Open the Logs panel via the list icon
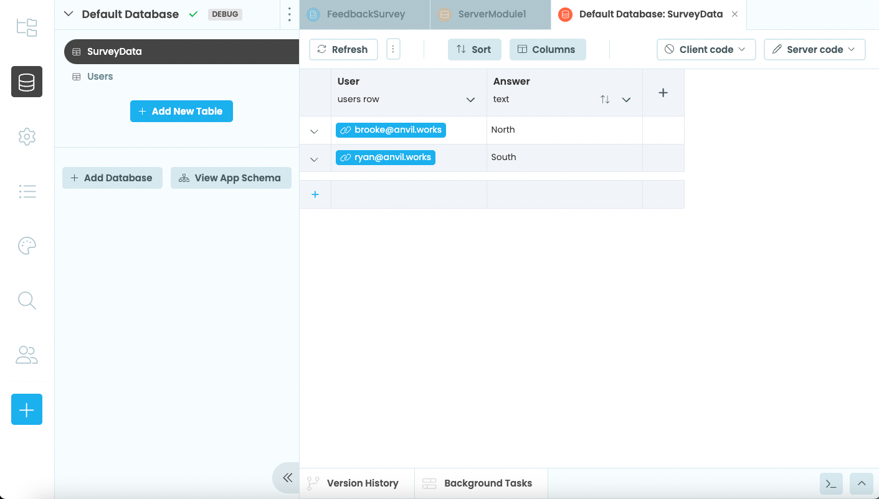 pyautogui.click(x=26, y=191)
